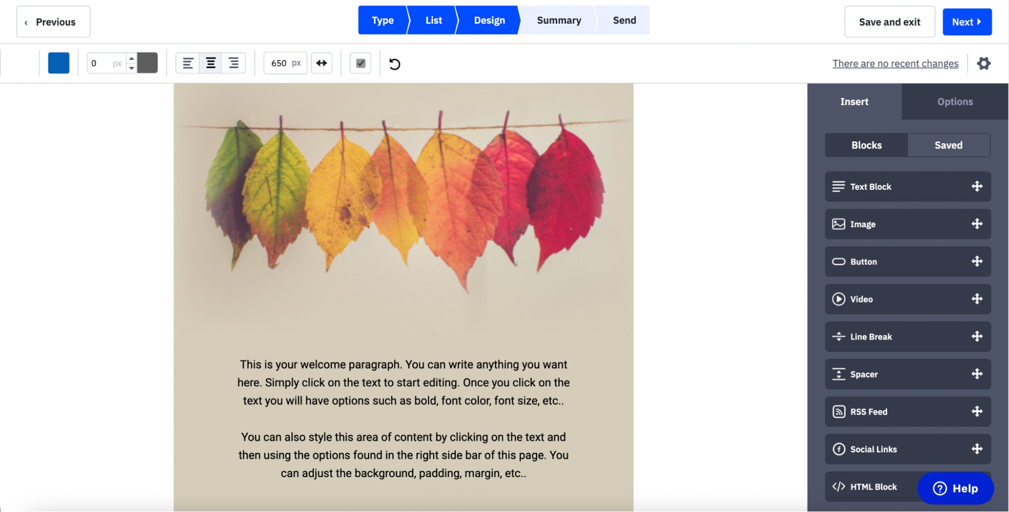
Task: Click move handle on Text Block
Action: coord(977,186)
